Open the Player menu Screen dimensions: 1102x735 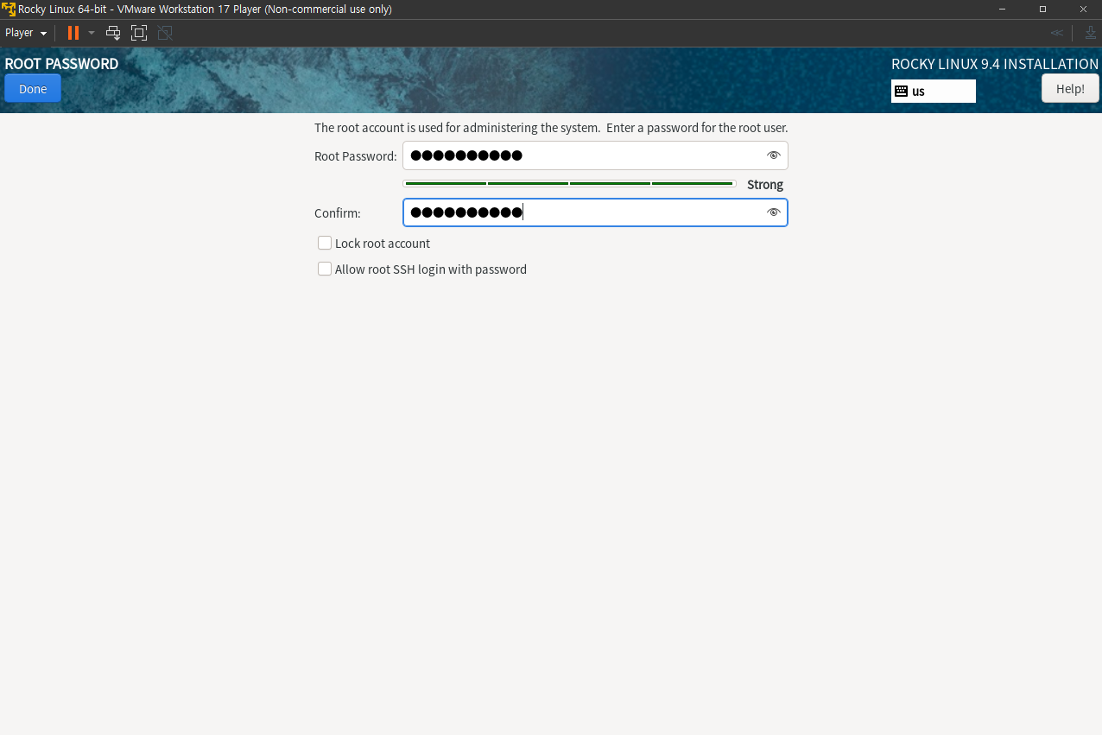(x=26, y=33)
